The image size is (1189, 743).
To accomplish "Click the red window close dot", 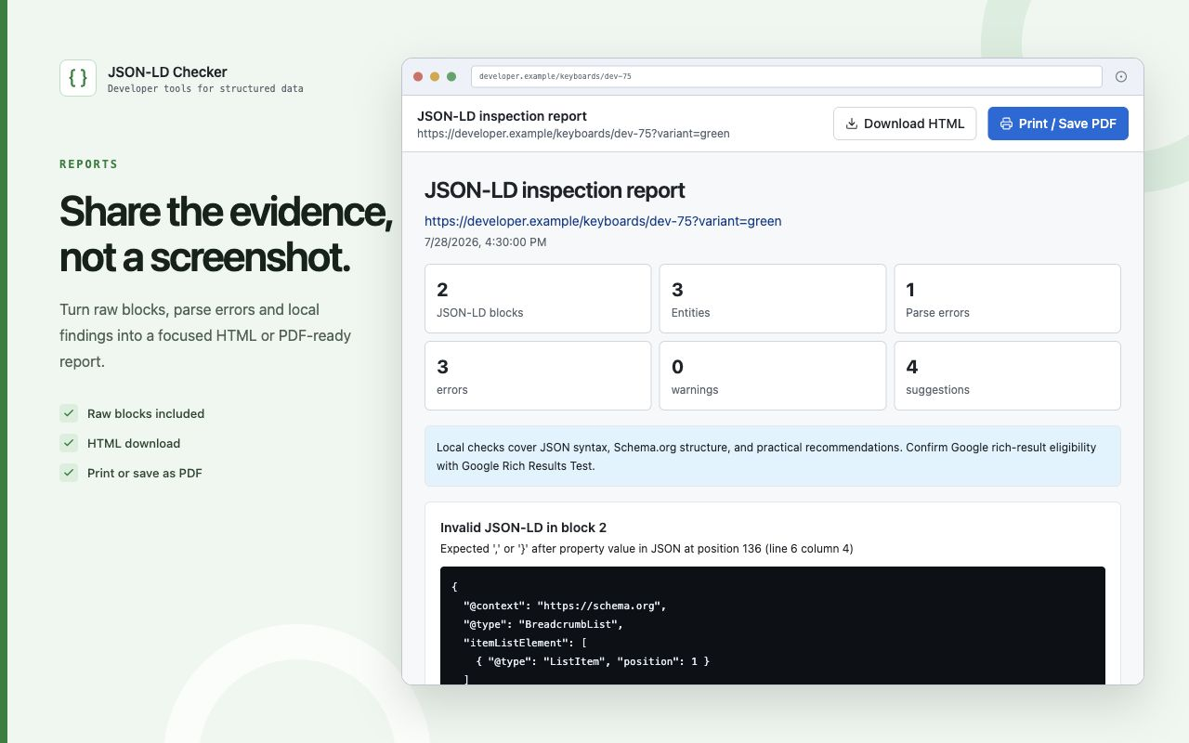I will [418, 76].
